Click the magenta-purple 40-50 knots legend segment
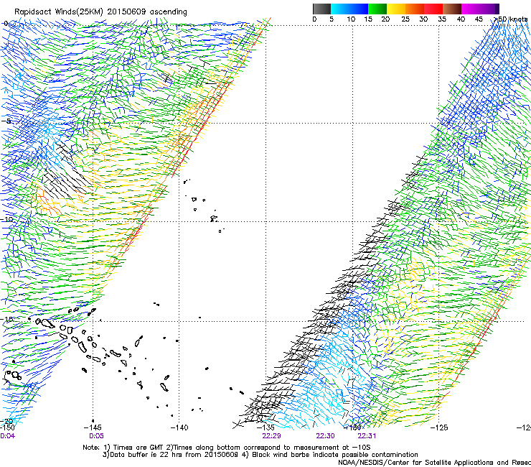531x467 pixels. (x=480, y=9)
